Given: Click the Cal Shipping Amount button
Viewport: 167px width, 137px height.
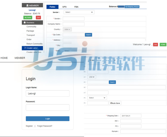Looking at the screenshot, I should [x=132, y=7].
